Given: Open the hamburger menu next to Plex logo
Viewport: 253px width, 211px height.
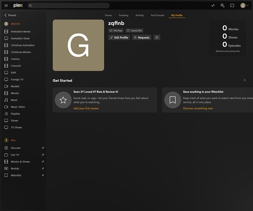Looking at the screenshot, I should 6,5.
